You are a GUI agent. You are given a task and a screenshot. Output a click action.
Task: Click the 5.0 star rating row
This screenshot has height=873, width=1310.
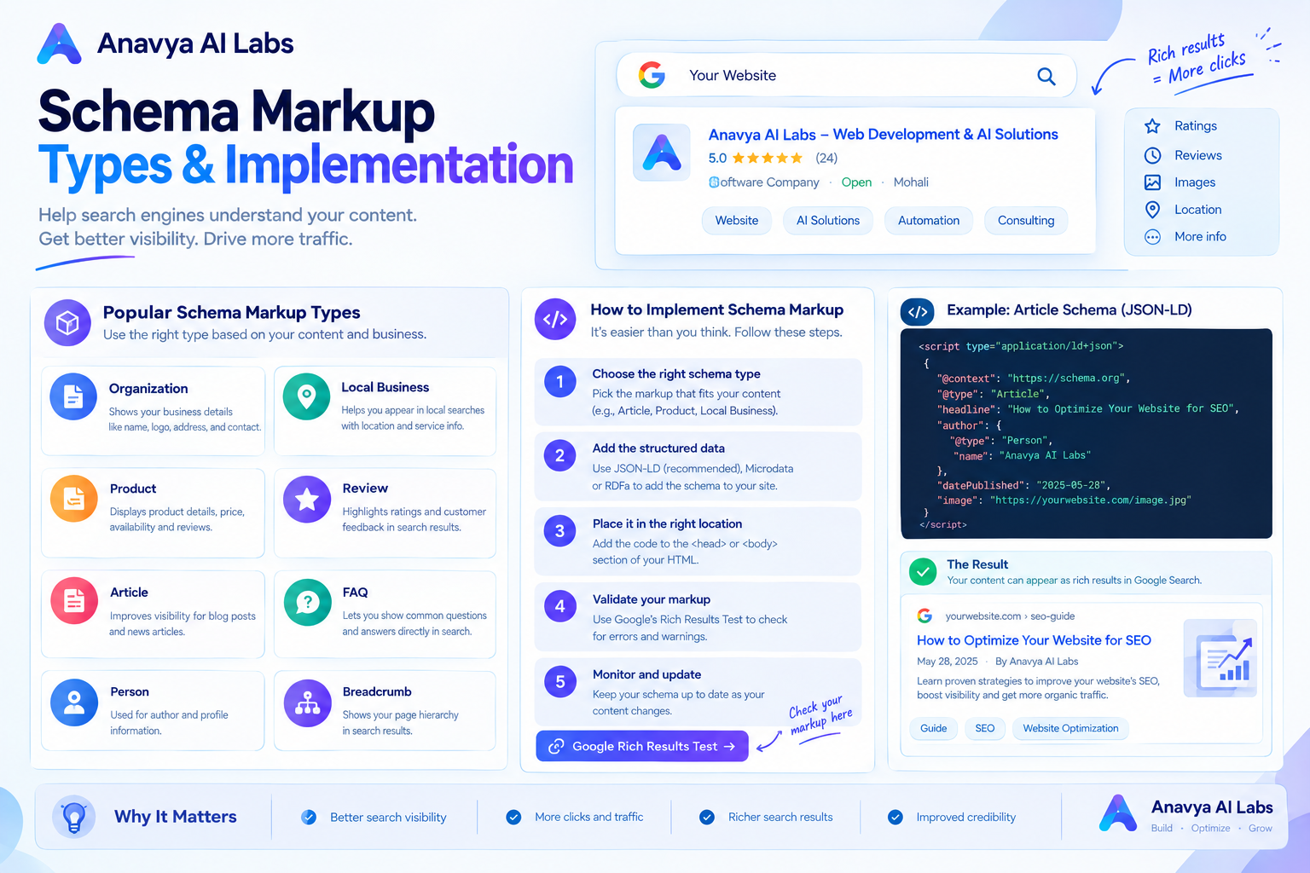pyautogui.click(x=773, y=158)
